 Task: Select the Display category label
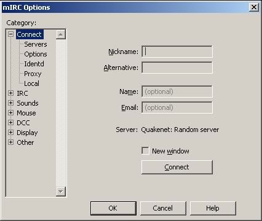click(27, 133)
